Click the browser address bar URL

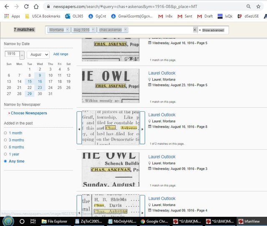coord(125,7)
